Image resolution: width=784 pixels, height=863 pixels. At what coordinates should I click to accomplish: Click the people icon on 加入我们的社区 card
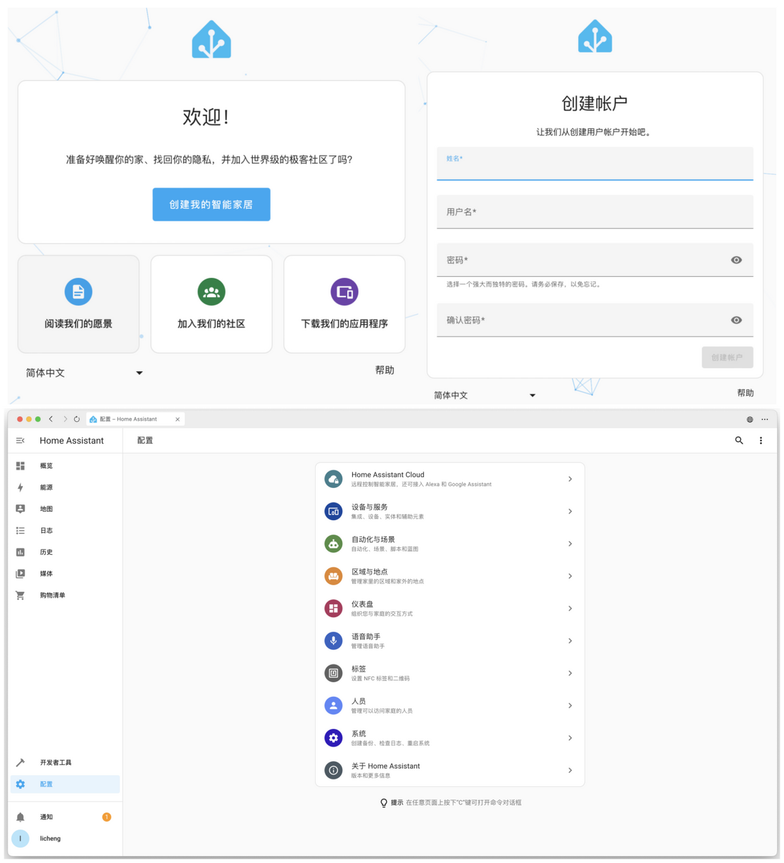click(x=211, y=291)
